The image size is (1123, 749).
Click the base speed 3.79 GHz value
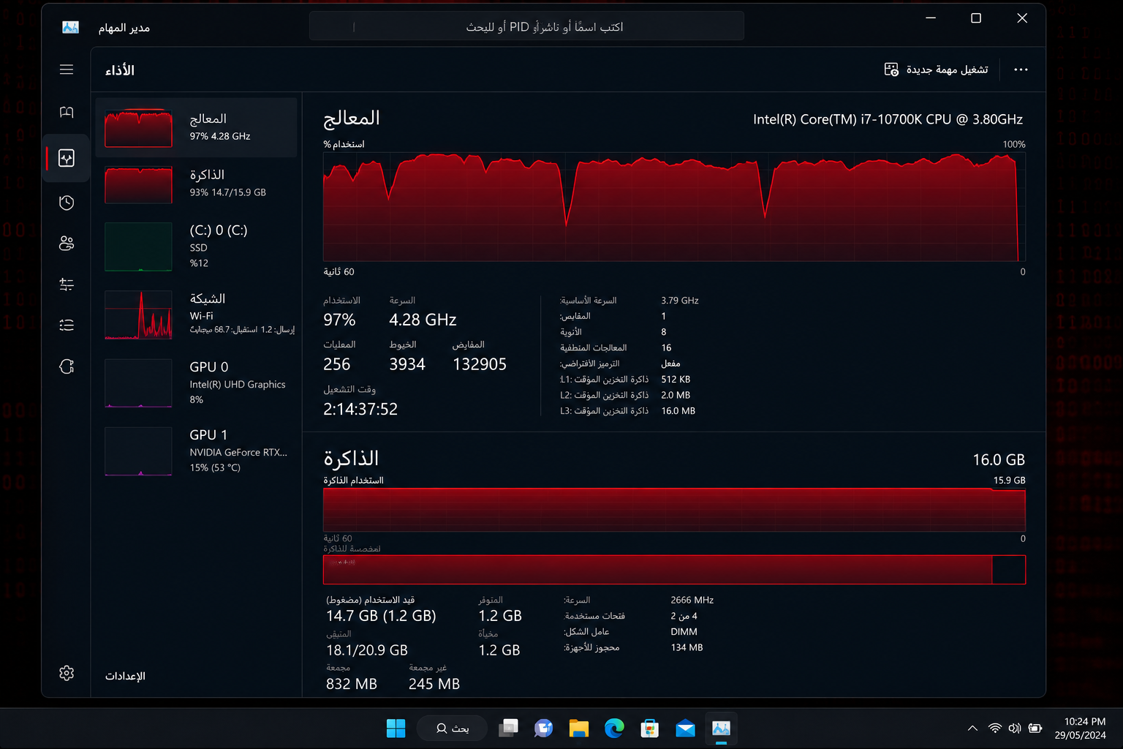click(680, 301)
